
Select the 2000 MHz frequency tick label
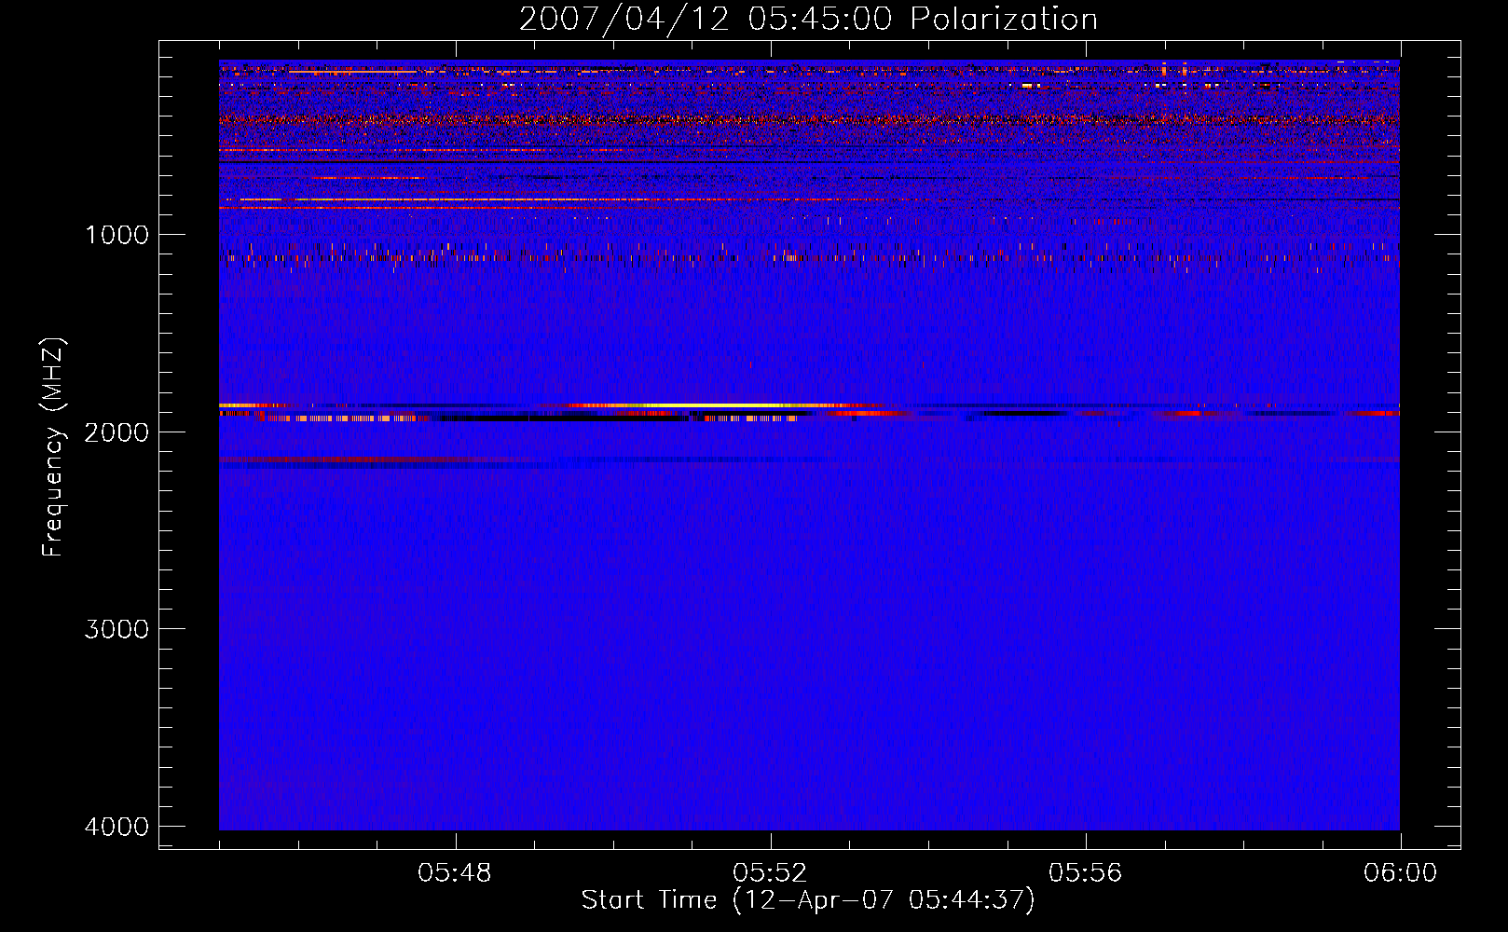coord(117,432)
